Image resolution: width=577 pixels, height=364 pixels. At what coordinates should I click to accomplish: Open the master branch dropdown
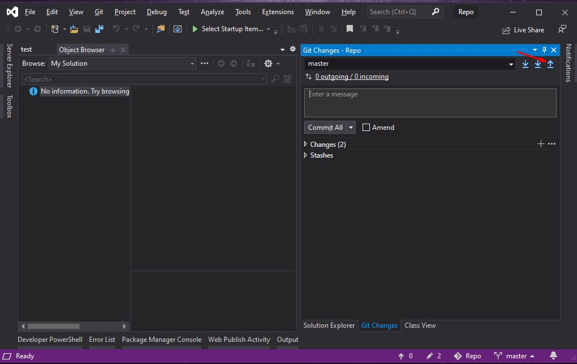[x=509, y=64]
